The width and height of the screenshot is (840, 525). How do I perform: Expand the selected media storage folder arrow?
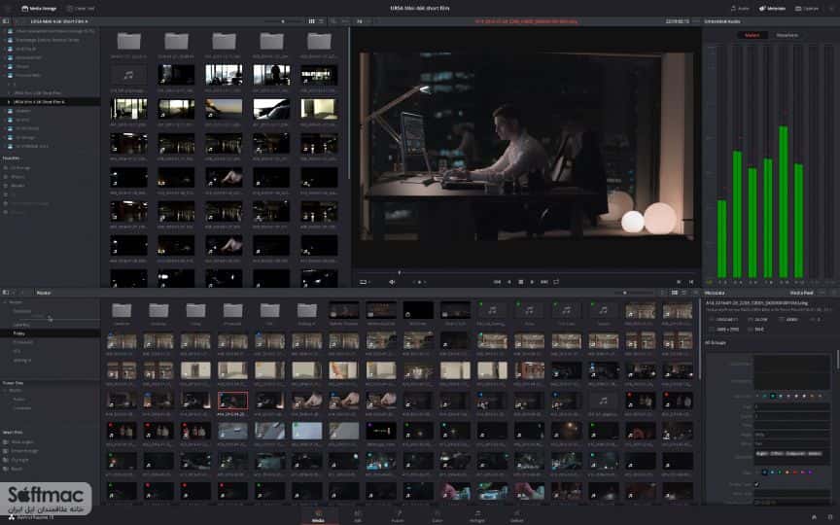tap(8, 102)
